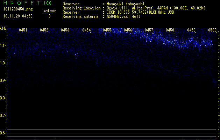Click the 0.8 kHz axis label
The image size is (220, 140).
[3, 98]
